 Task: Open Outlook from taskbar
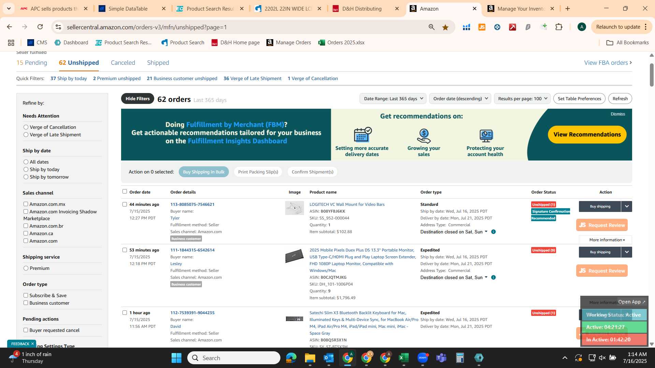tap(329, 358)
